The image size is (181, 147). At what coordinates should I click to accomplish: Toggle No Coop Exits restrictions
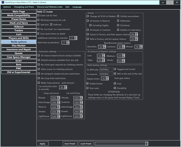coord(39,78)
